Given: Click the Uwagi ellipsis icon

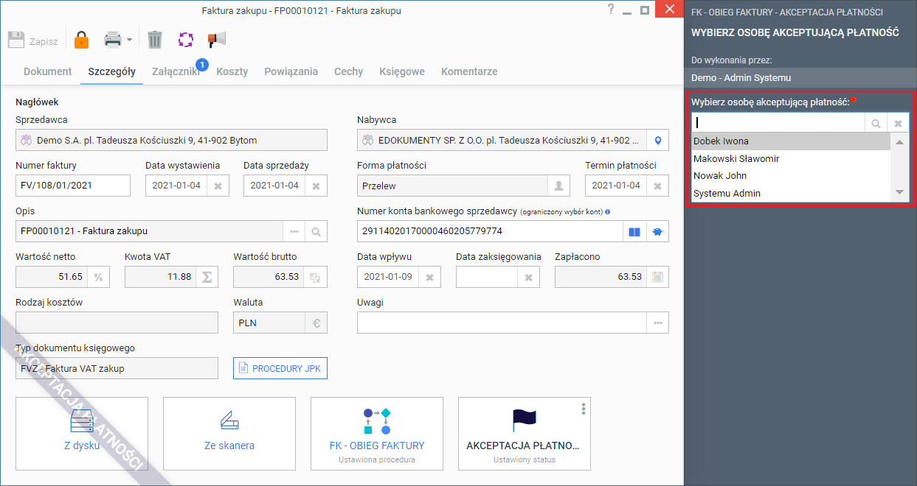Looking at the screenshot, I should pos(658,323).
